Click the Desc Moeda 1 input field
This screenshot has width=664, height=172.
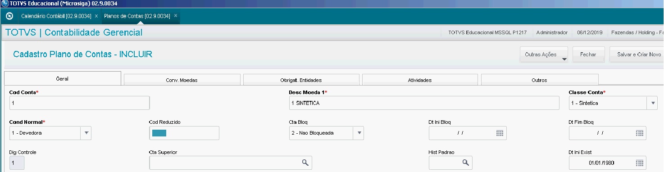pos(424,103)
